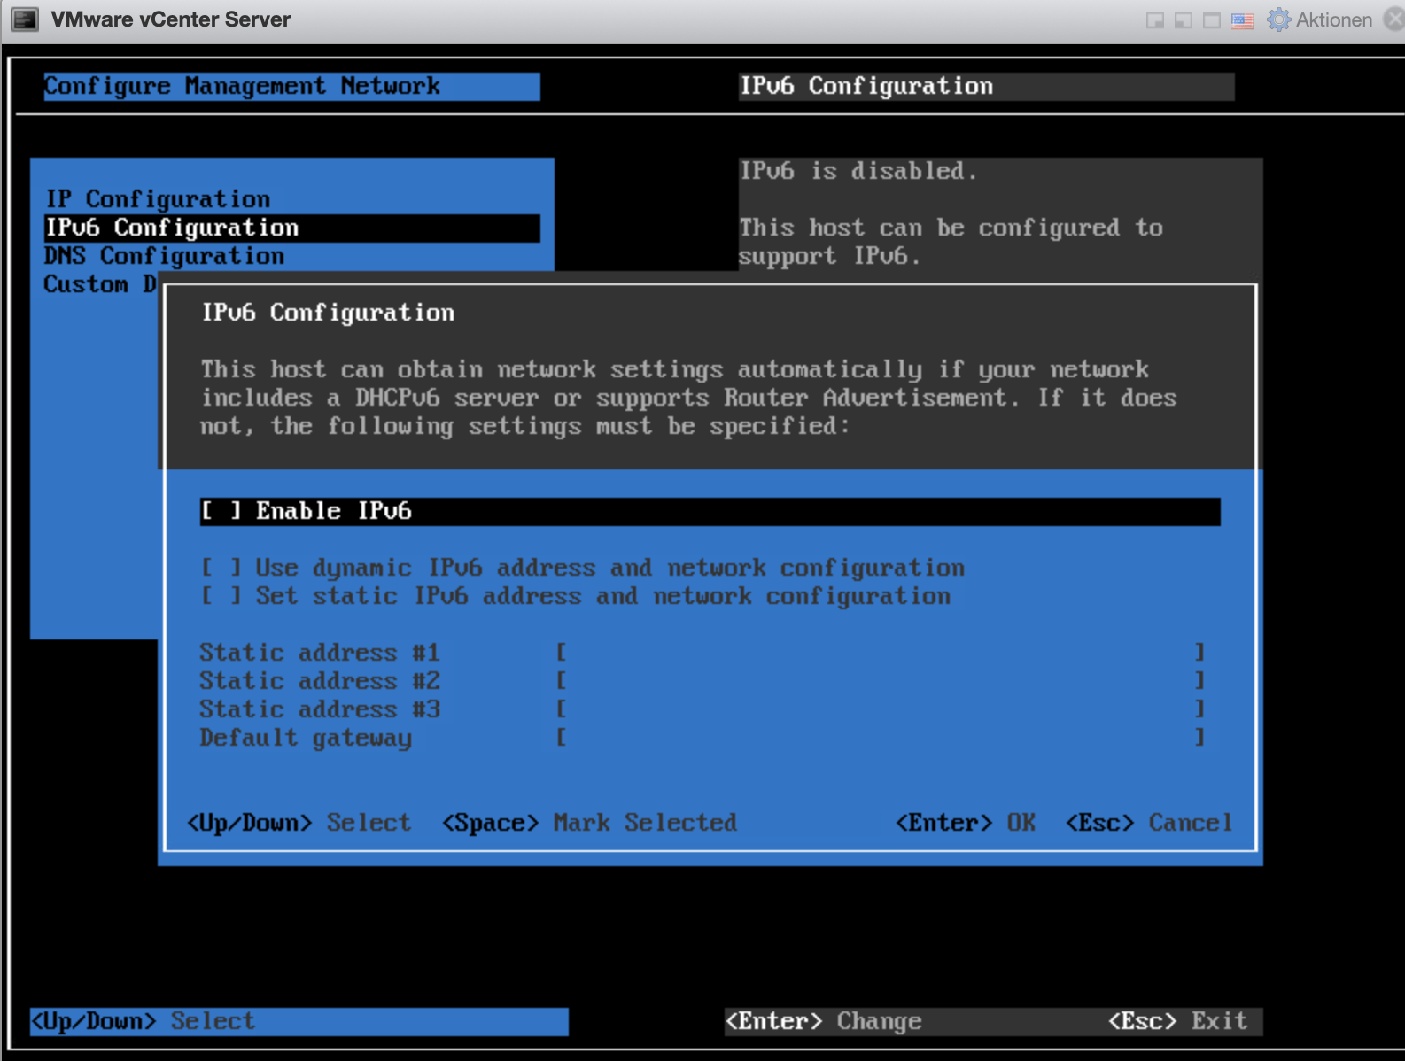Click the medium-window size icon in title bar
This screenshot has height=1061, width=1405.
[x=1184, y=20]
